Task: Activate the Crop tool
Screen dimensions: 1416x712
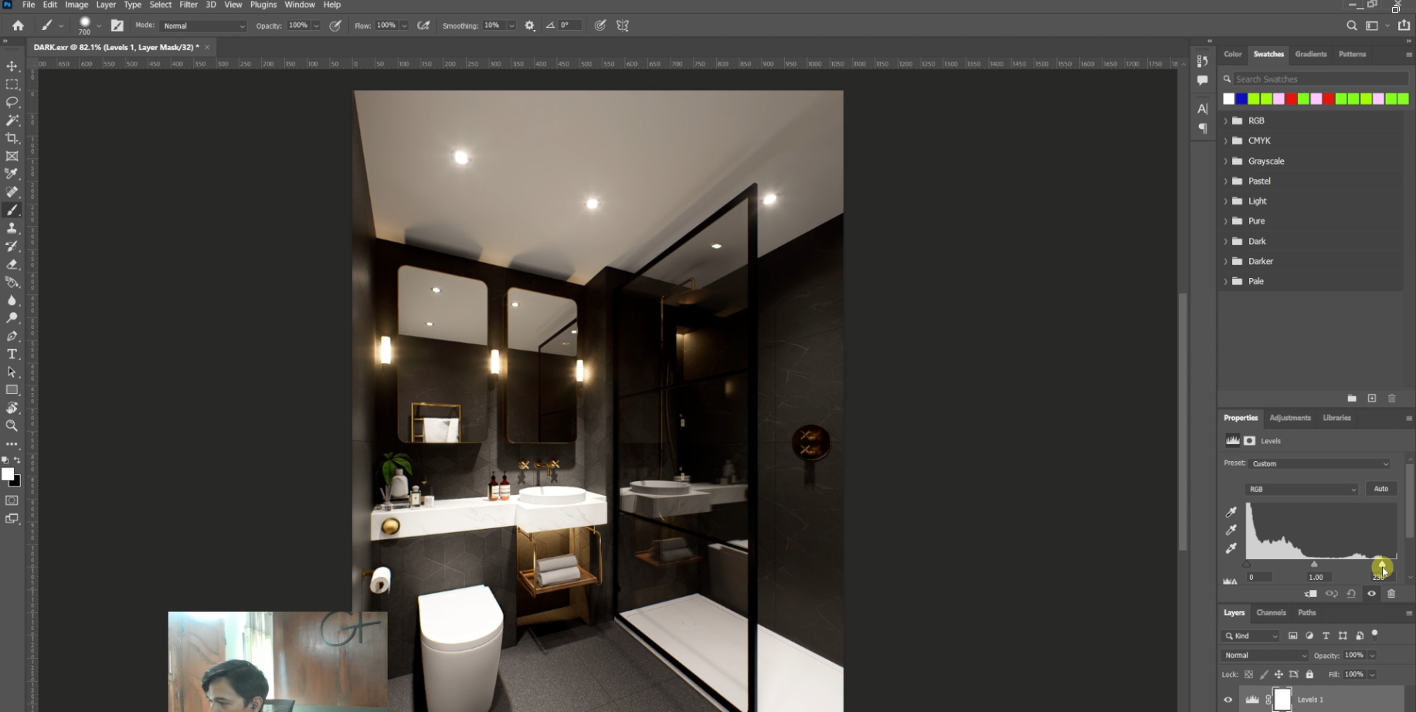Action: 12,138
